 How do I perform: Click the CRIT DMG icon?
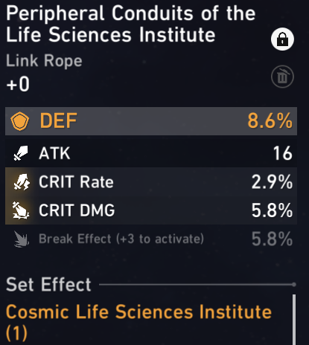coord(21,210)
